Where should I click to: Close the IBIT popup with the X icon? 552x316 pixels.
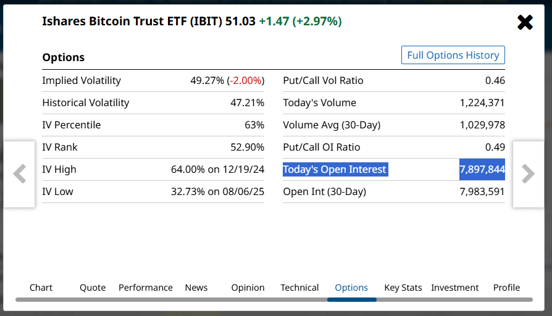pos(525,23)
